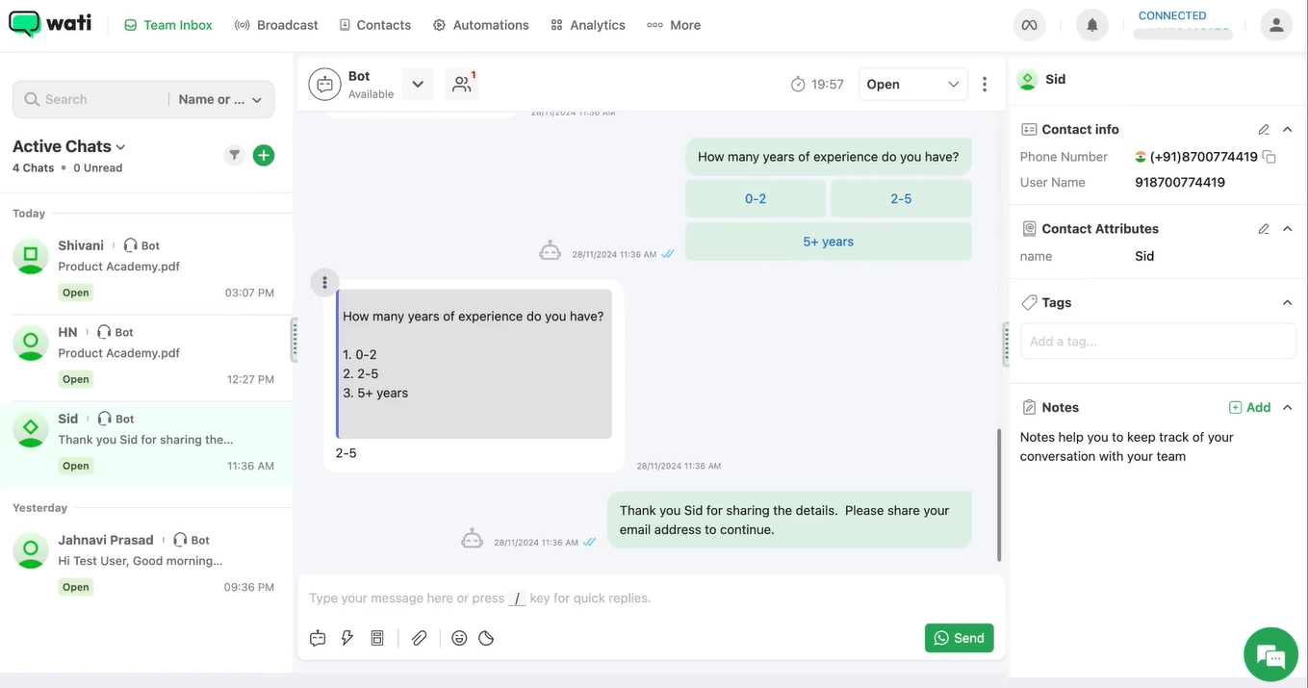
Task: Send the message
Action: [960, 638]
